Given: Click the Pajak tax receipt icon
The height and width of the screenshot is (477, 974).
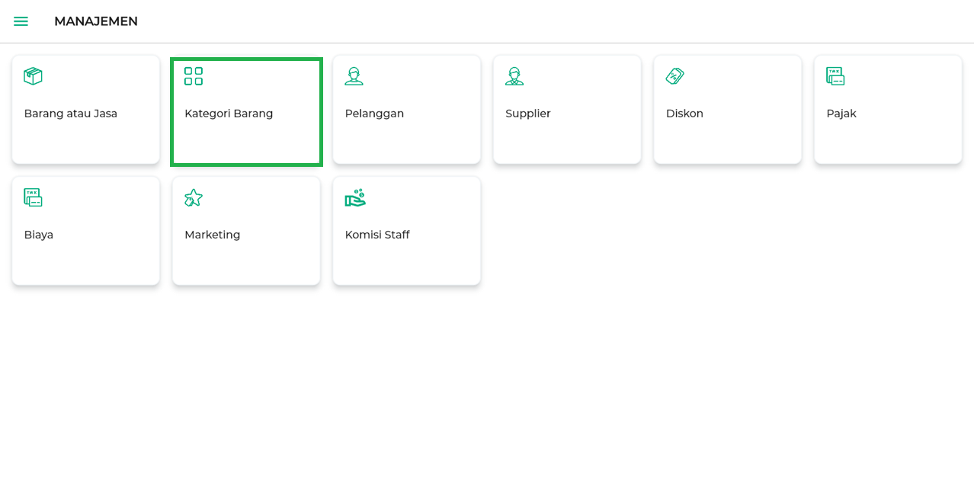Looking at the screenshot, I should coord(835,76).
